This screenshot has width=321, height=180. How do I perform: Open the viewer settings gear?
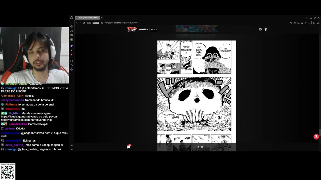point(266,29)
